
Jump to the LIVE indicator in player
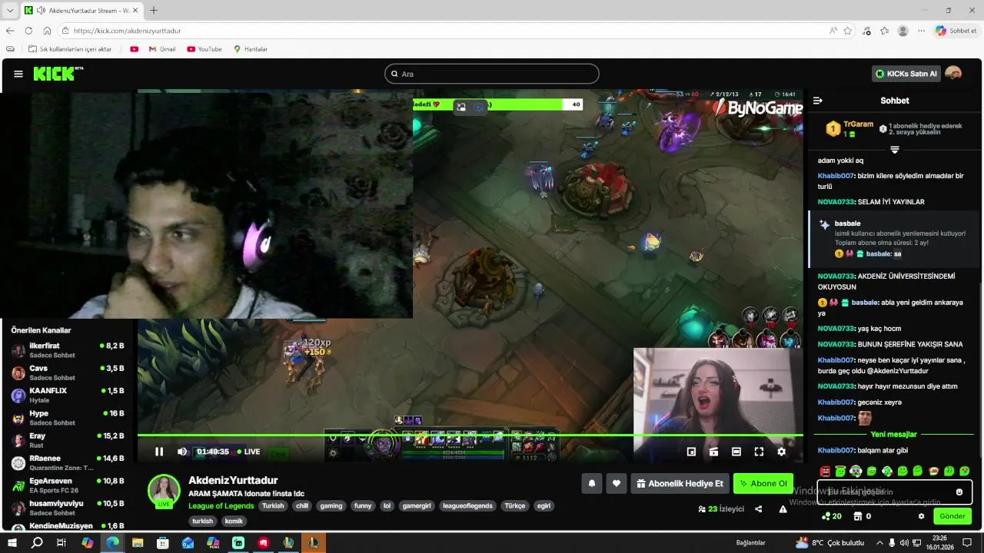pyautogui.click(x=248, y=452)
